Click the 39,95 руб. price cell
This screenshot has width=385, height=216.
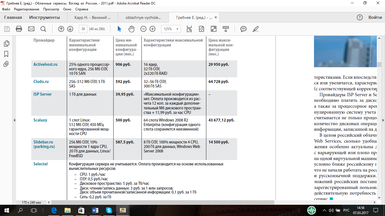125,94
